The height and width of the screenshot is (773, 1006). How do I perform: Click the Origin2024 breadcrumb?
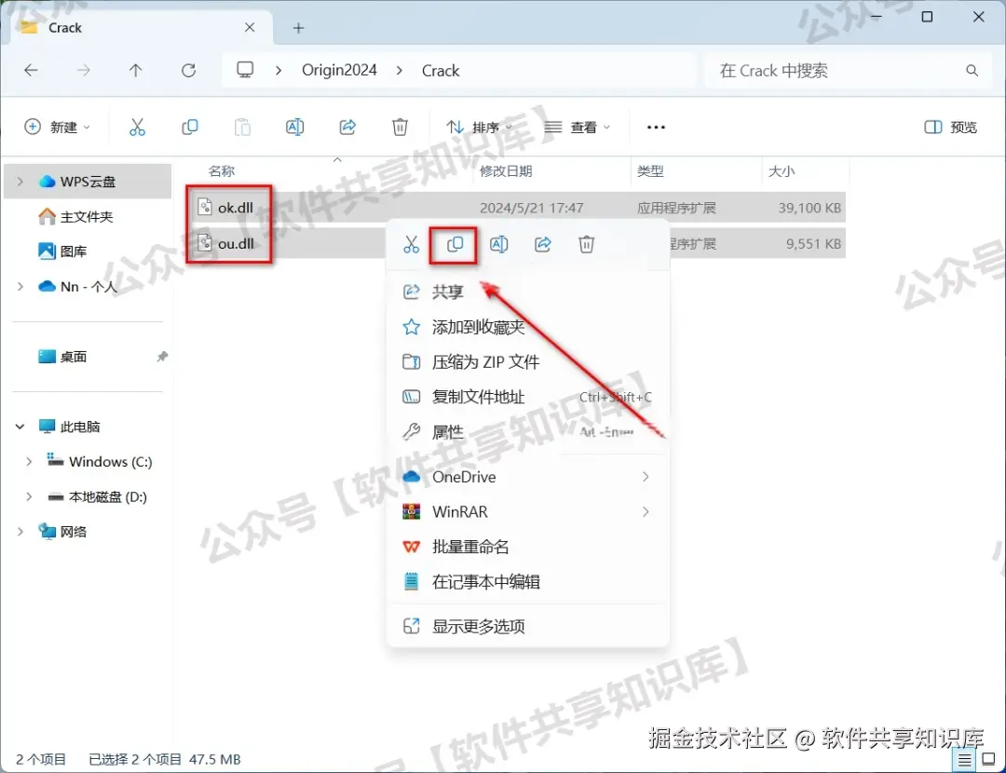click(339, 70)
